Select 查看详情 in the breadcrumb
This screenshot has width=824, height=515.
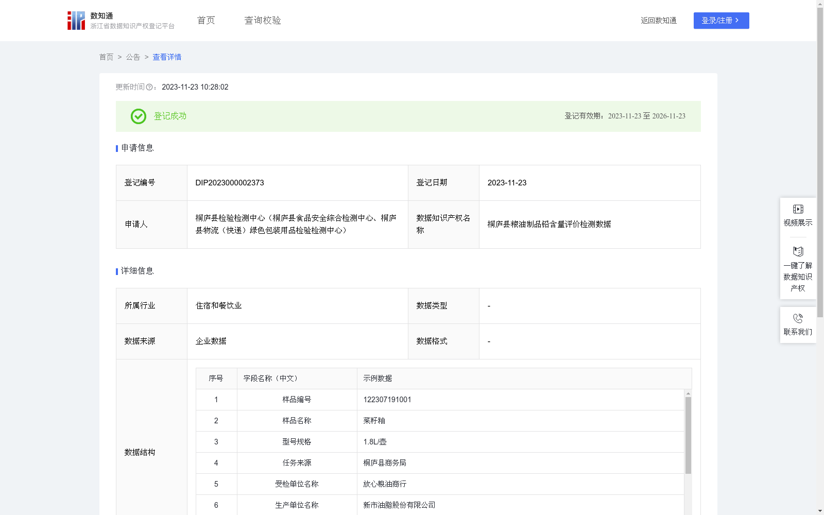167,57
